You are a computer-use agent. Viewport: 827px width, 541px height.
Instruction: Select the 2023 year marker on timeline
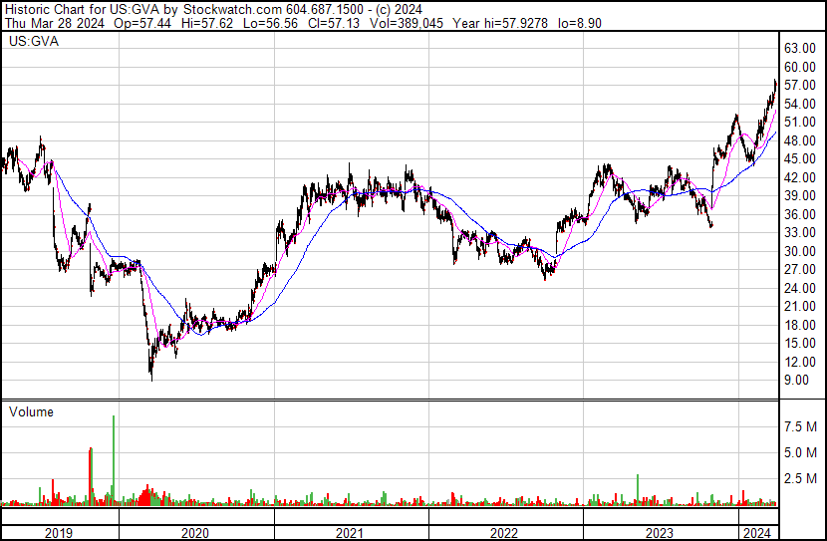(661, 533)
